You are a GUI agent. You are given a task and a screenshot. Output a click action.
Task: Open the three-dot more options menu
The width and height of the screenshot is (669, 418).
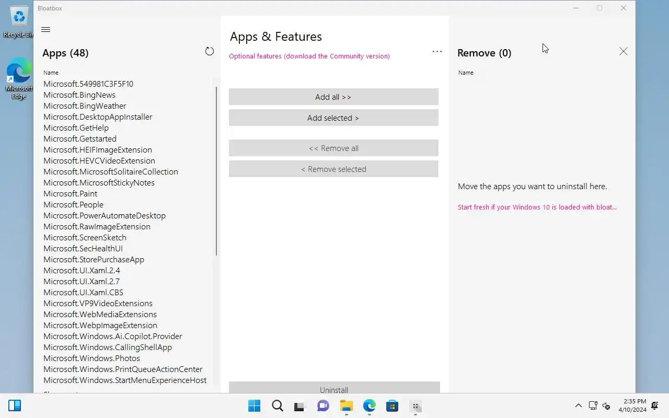point(437,52)
